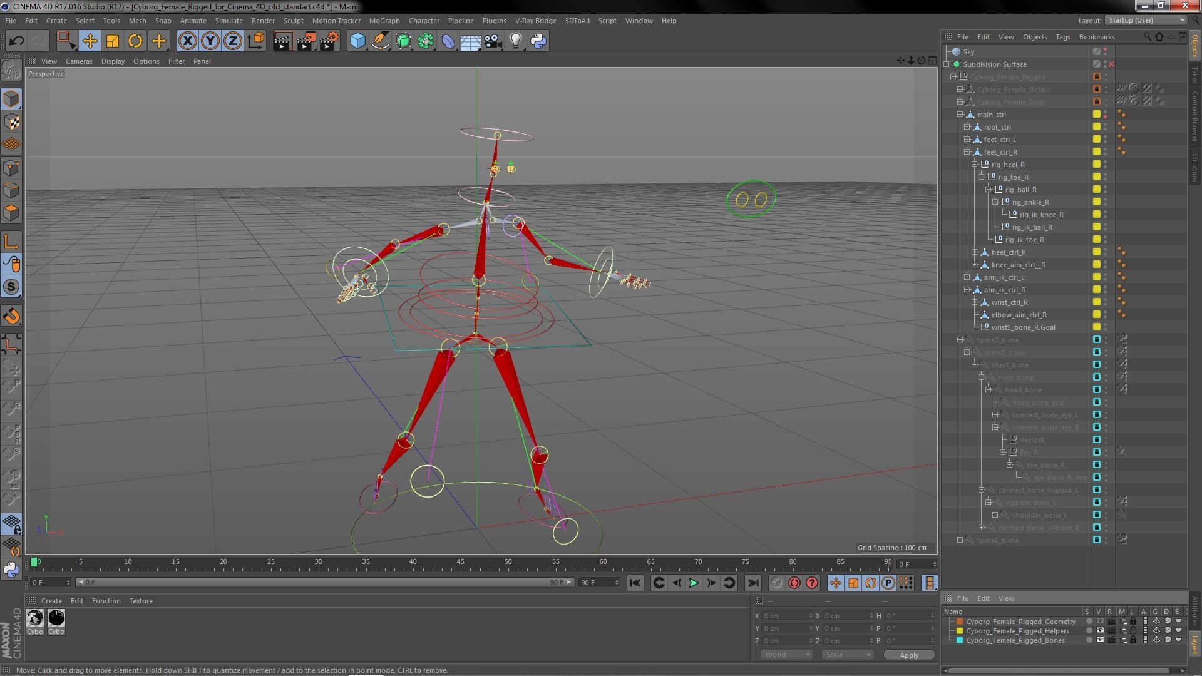
Task: Toggle Y axis lock
Action: pos(210,41)
